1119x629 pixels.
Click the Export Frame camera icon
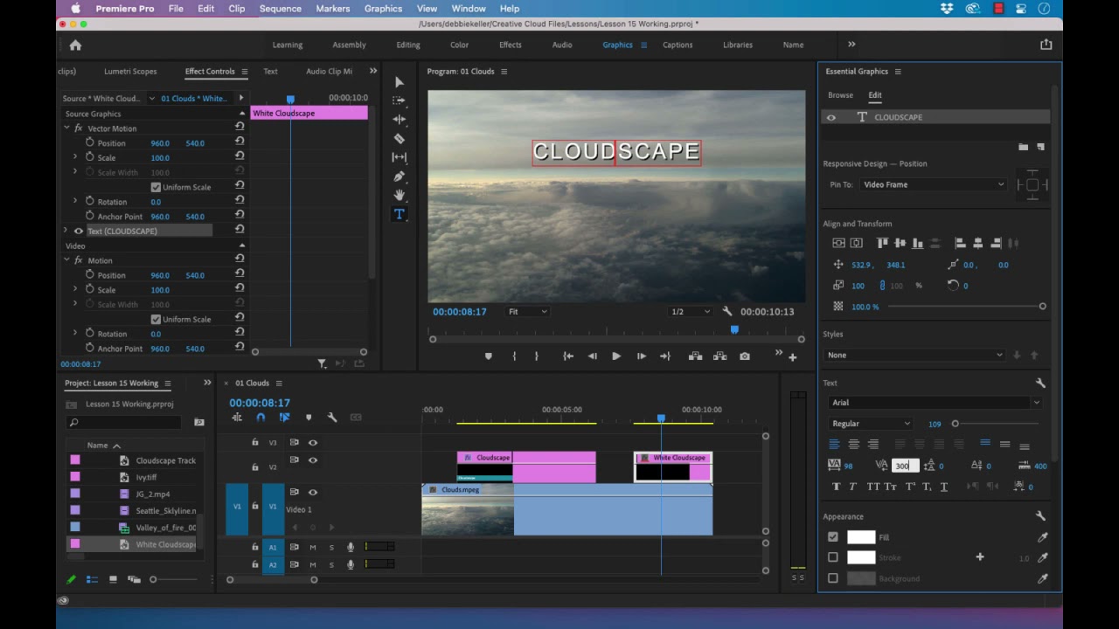[x=745, y=356]
